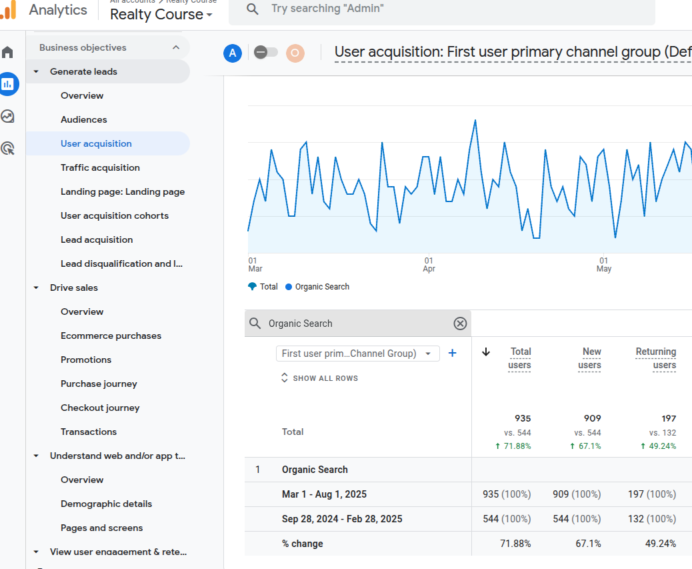
Task: Click the Home icon in left rail
Action: 8,52
